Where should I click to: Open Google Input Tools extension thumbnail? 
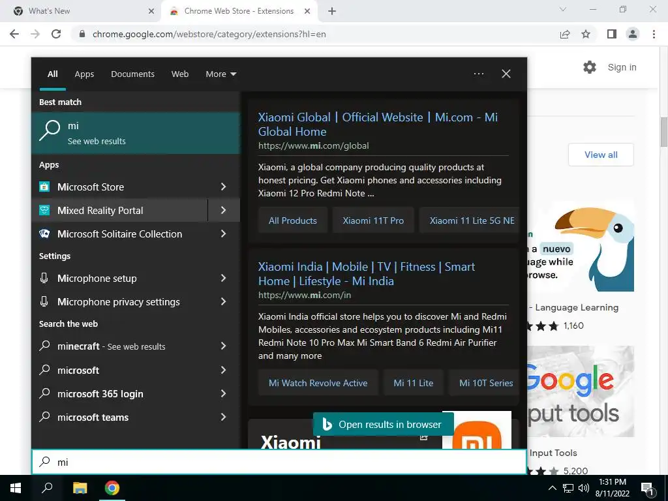point(581,391)
